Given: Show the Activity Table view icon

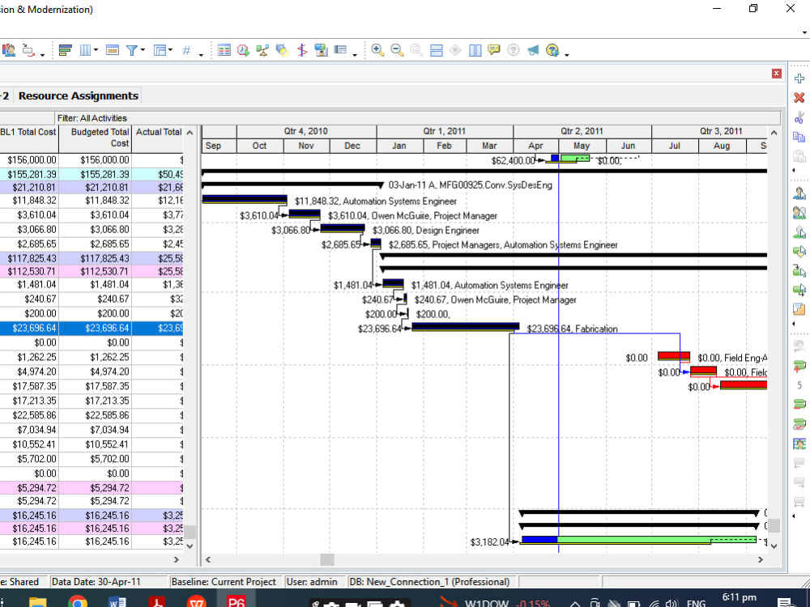Looking at the screenshot, I should (224, 50).
